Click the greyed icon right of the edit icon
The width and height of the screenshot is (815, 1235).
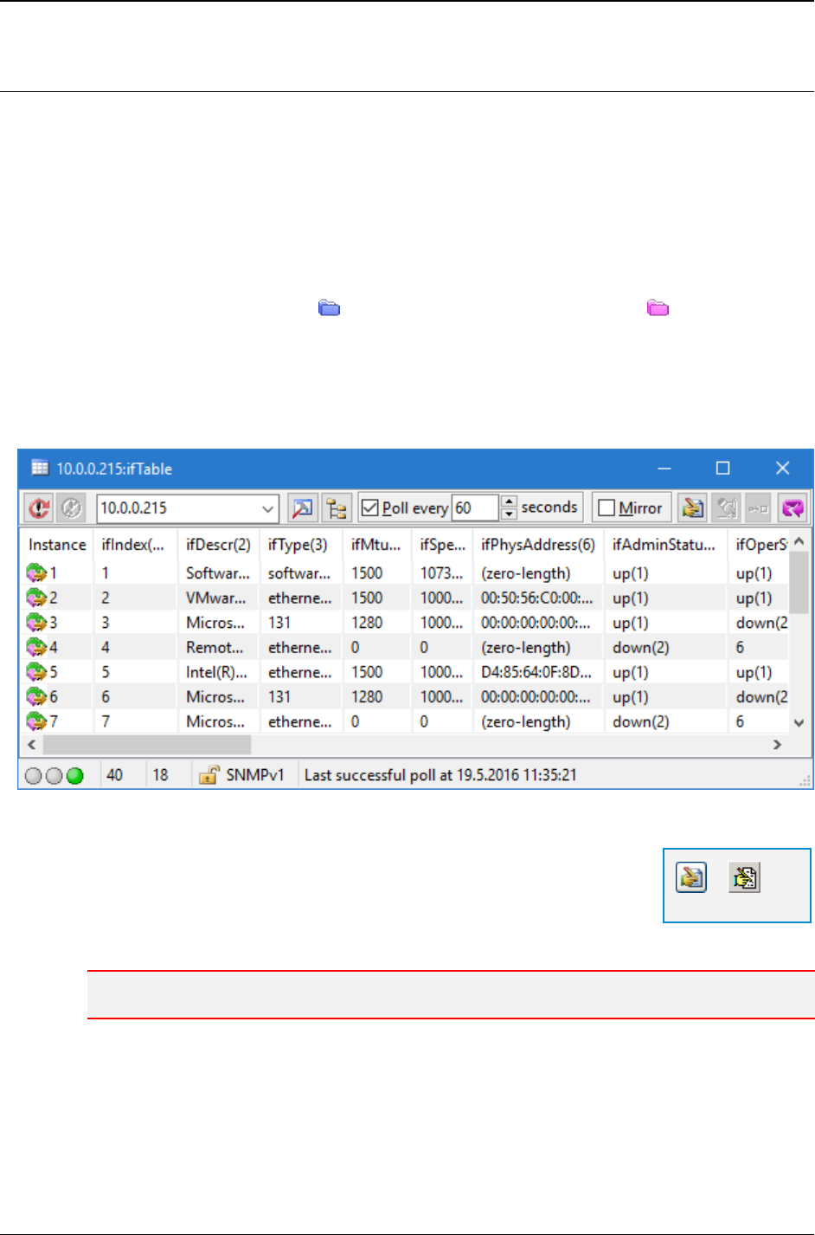tap(726, 508)
